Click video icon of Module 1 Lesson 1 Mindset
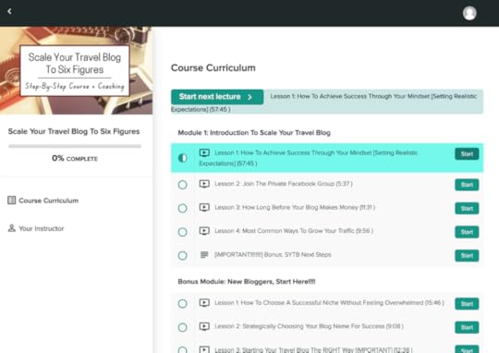499x353 pixels. [x=204, y=153]
